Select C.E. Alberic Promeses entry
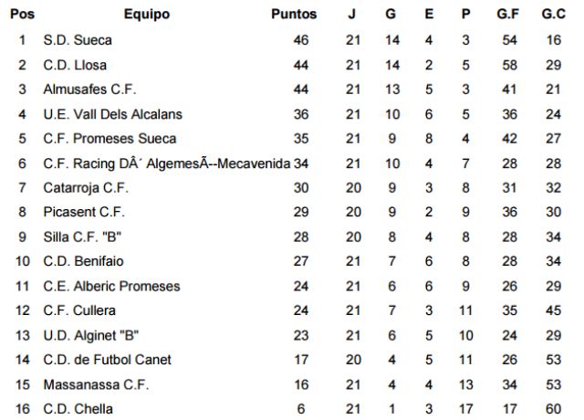 point(111,286)
